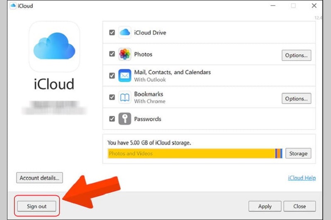Click the orange storage segment
Image resolution: width=331 pixels, height=220 pixels.
tap(278, 154)
